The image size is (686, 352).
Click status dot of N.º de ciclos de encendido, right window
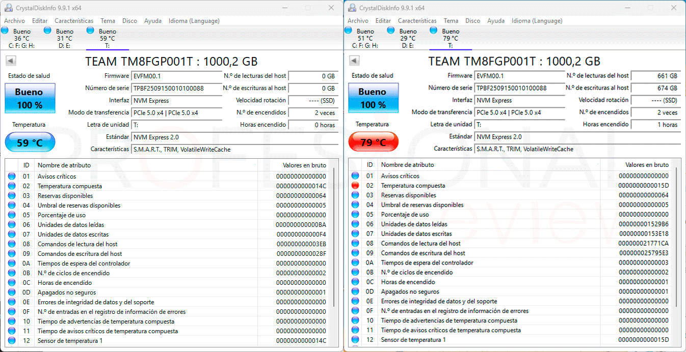click(x=355, y=272)
